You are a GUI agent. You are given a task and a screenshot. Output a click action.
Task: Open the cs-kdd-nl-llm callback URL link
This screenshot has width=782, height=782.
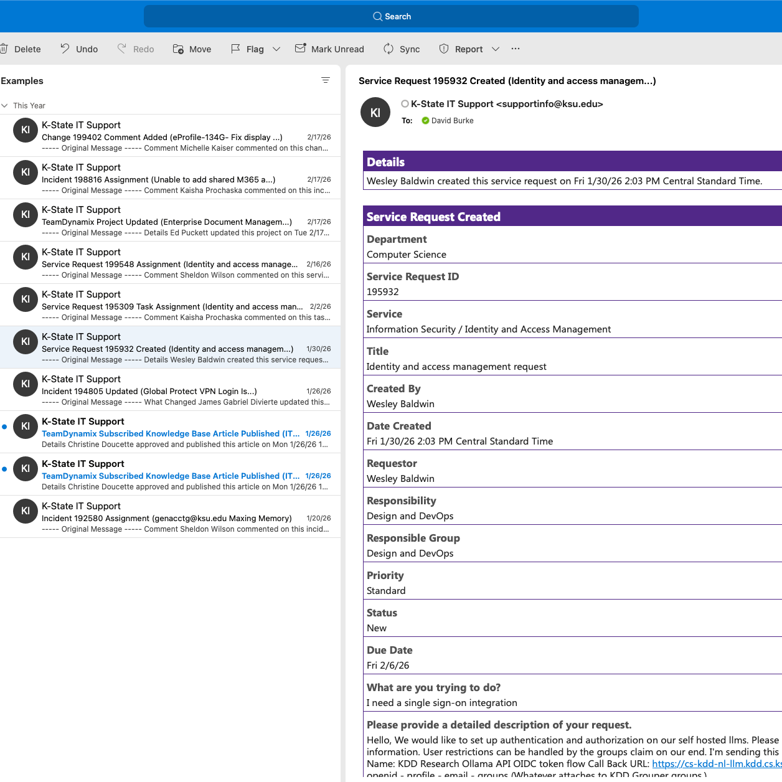pos(717,764)
